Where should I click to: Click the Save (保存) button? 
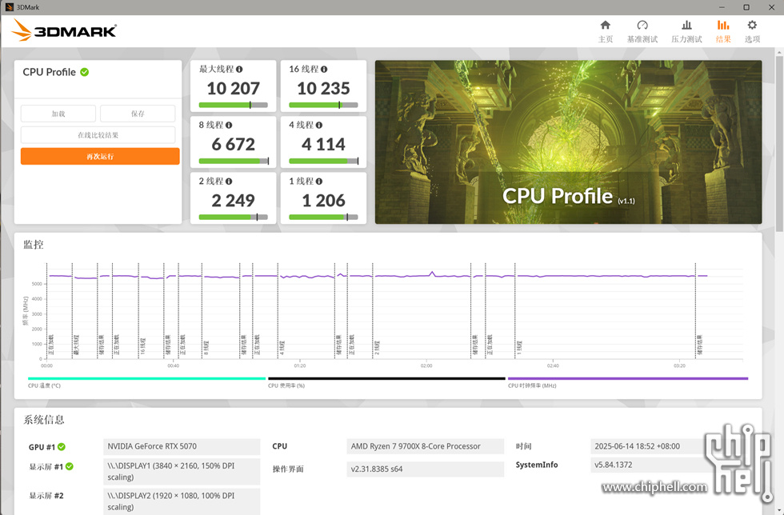(x=138, y=114)
